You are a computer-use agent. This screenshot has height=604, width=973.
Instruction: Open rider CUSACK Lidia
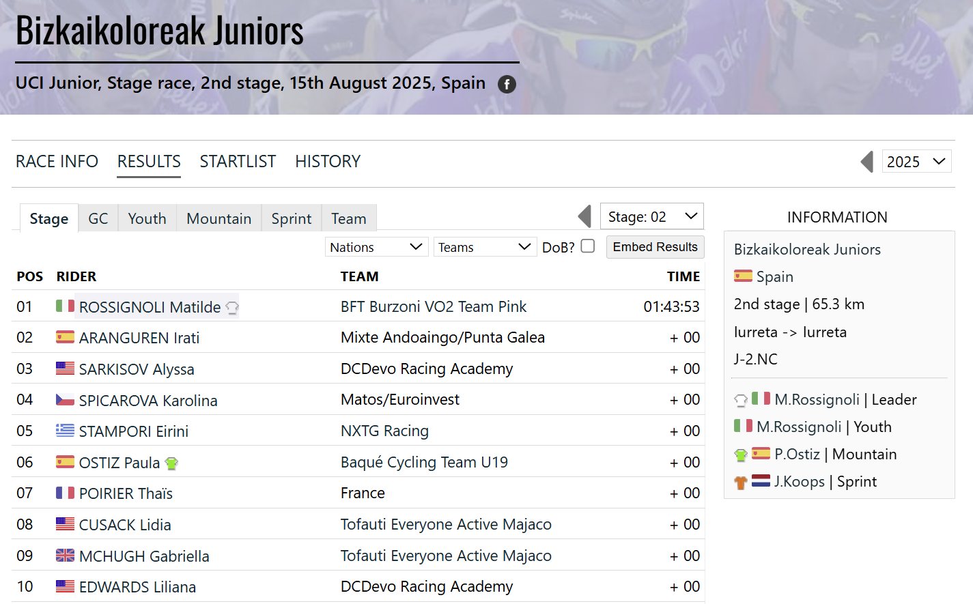point(125,525)
